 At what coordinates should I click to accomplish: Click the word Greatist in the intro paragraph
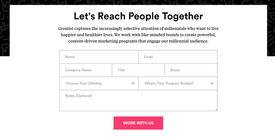click(x=66, y=28)
